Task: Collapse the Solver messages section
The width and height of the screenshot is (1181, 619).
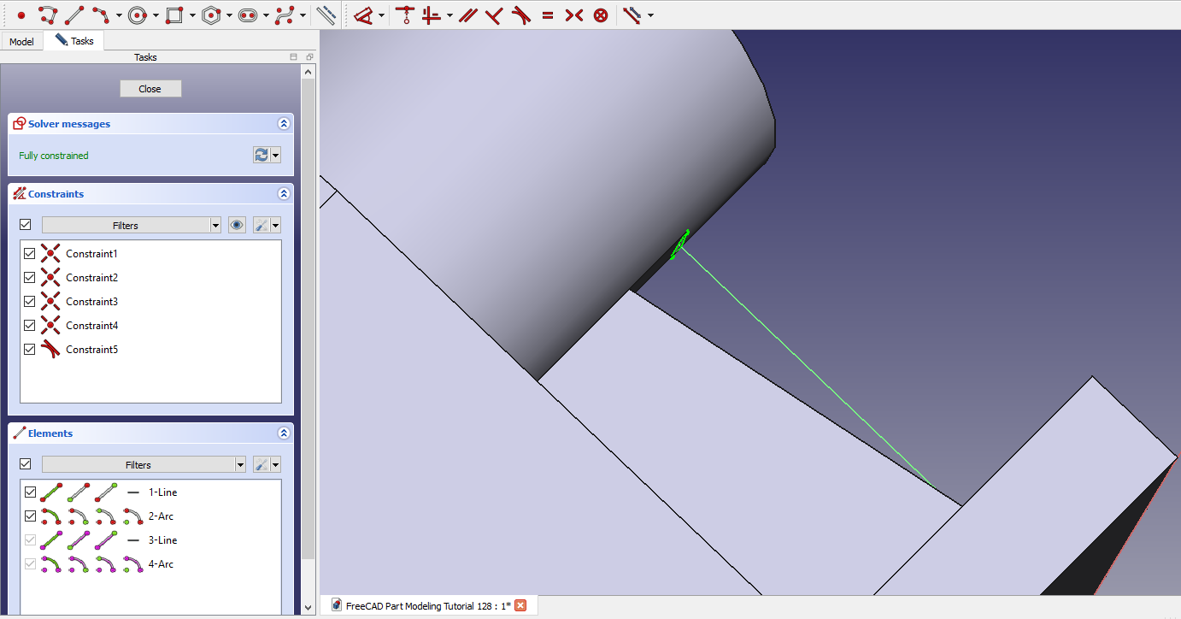Action: (x=284, y=124)
